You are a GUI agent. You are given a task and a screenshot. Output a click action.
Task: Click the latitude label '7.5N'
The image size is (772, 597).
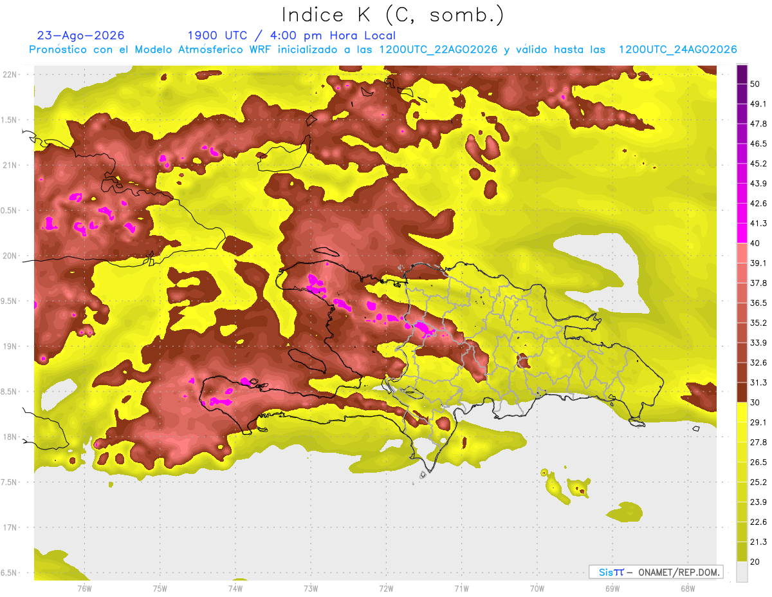[10, 482]
